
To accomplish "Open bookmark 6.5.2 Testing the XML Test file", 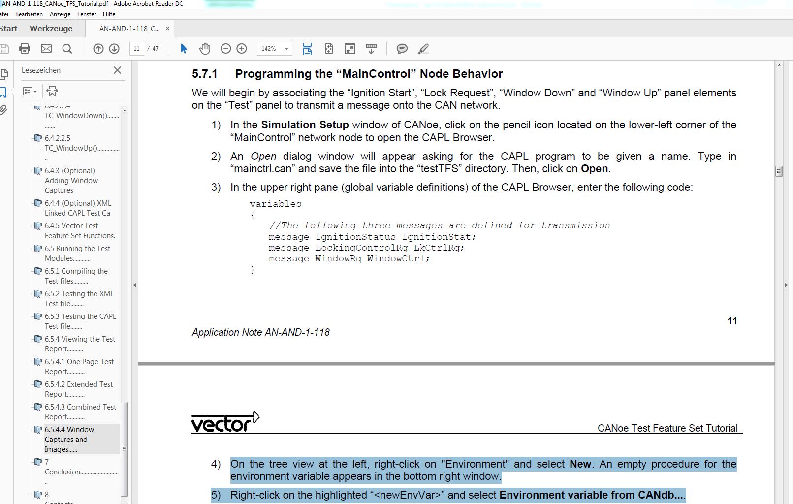I will click(x=79, y=299).
